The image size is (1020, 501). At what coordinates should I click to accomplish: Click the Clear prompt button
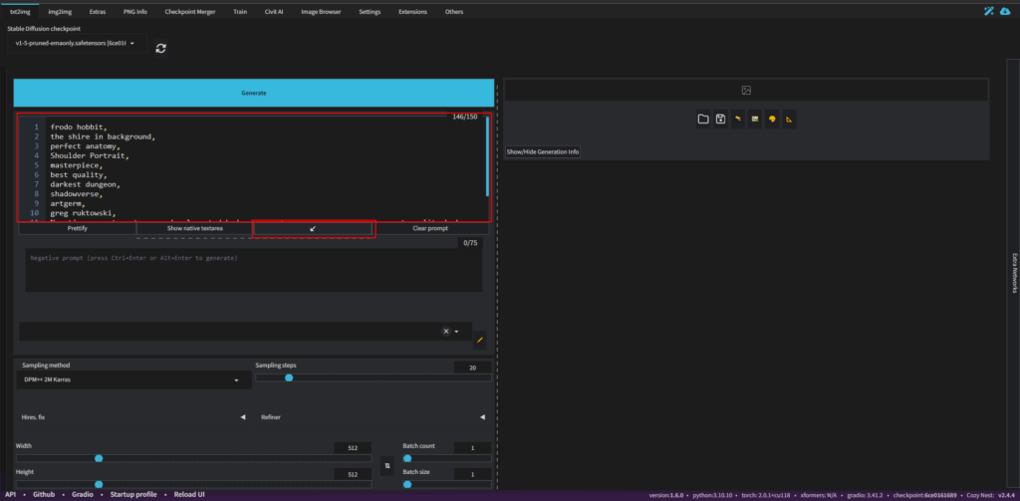point(430,228)
